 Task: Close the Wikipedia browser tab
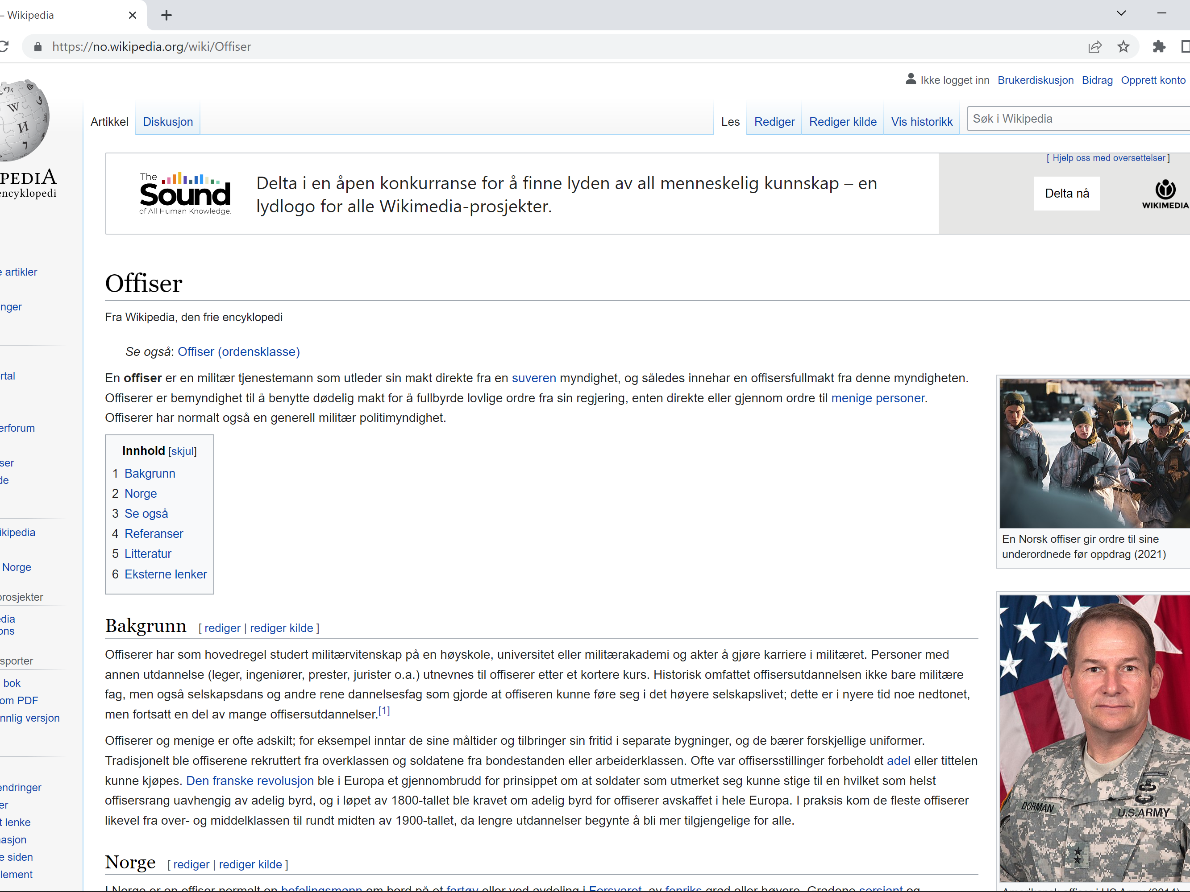point(132,15)
